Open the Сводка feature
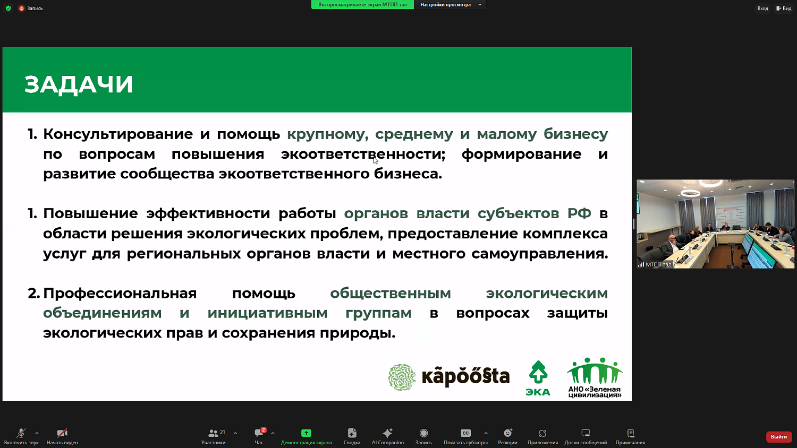Viewport: 797px width, 448px height. 351,435
